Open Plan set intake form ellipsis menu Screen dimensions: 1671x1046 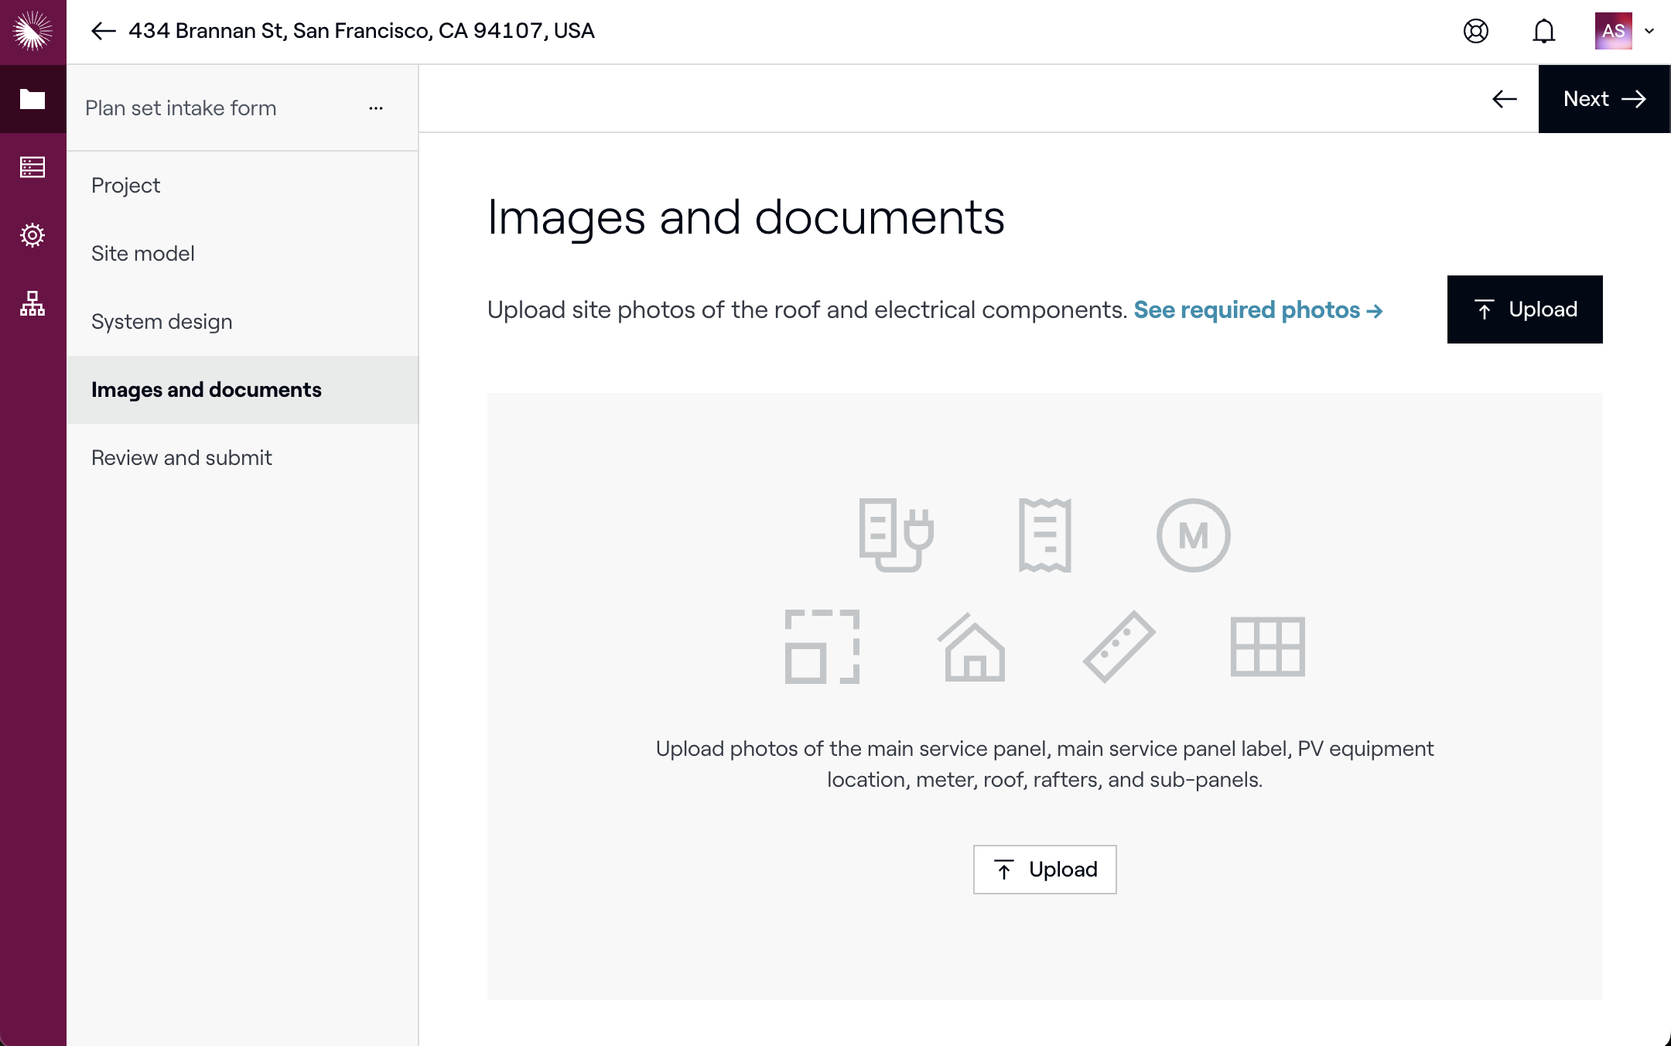[x=376, y=108]
